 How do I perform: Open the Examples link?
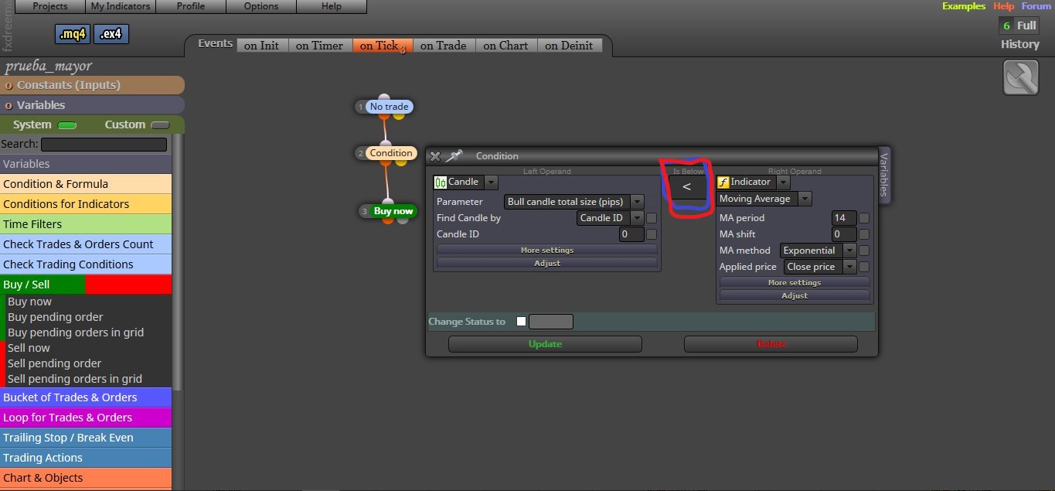pyautogui.click(x=964, y=6)
